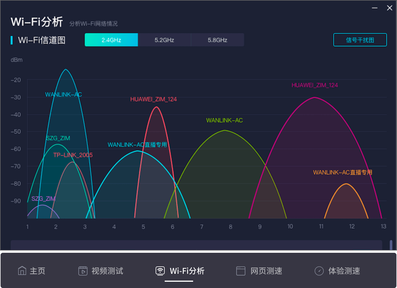397x288 pixels.
Task: Click the magenta HUAWEI_ZIM_124 label near channel 11
Action: [x=315, y=85]
